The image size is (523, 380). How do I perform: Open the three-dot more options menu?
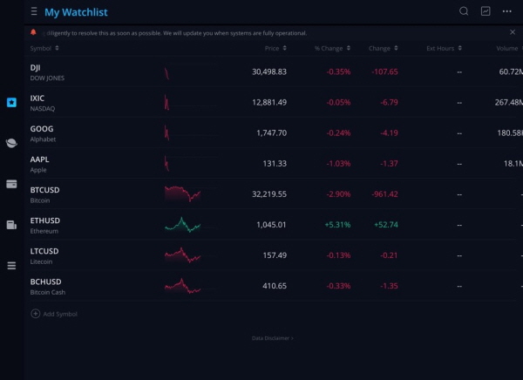click(x=507, y=11)
